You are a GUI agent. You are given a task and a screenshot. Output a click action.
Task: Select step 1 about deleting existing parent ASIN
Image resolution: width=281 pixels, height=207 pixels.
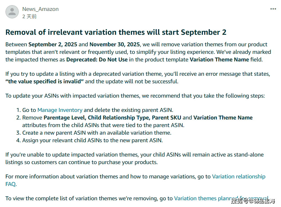[x=95, y=110]
